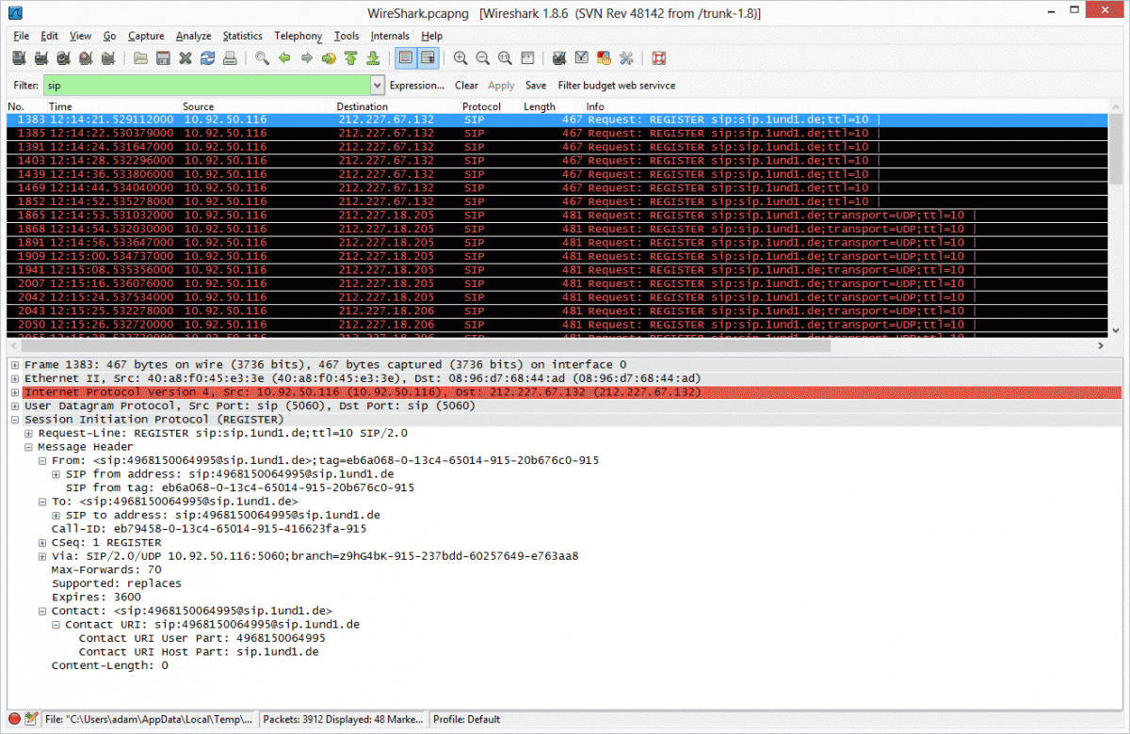
Task: Expand the CSeq: 1 REGISTER node
Action: (x=42, y=543)
